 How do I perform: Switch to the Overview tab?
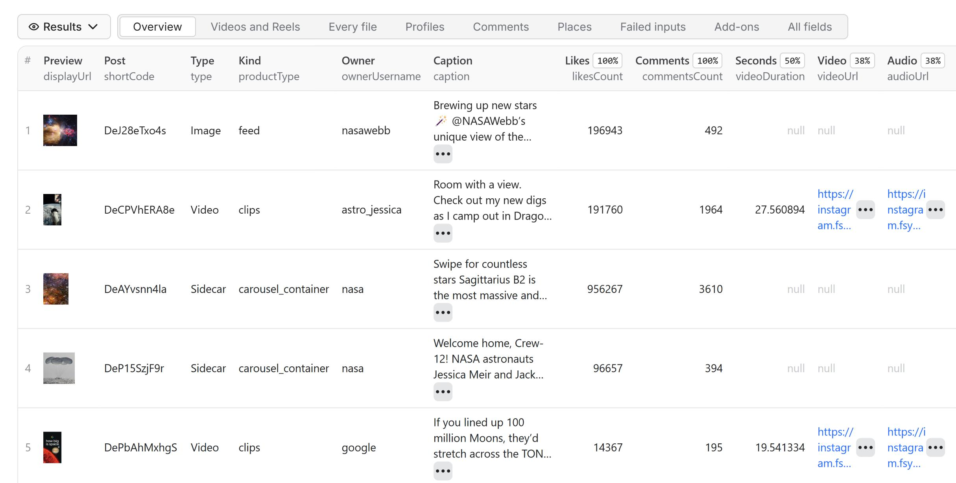(x=157, y=27)
